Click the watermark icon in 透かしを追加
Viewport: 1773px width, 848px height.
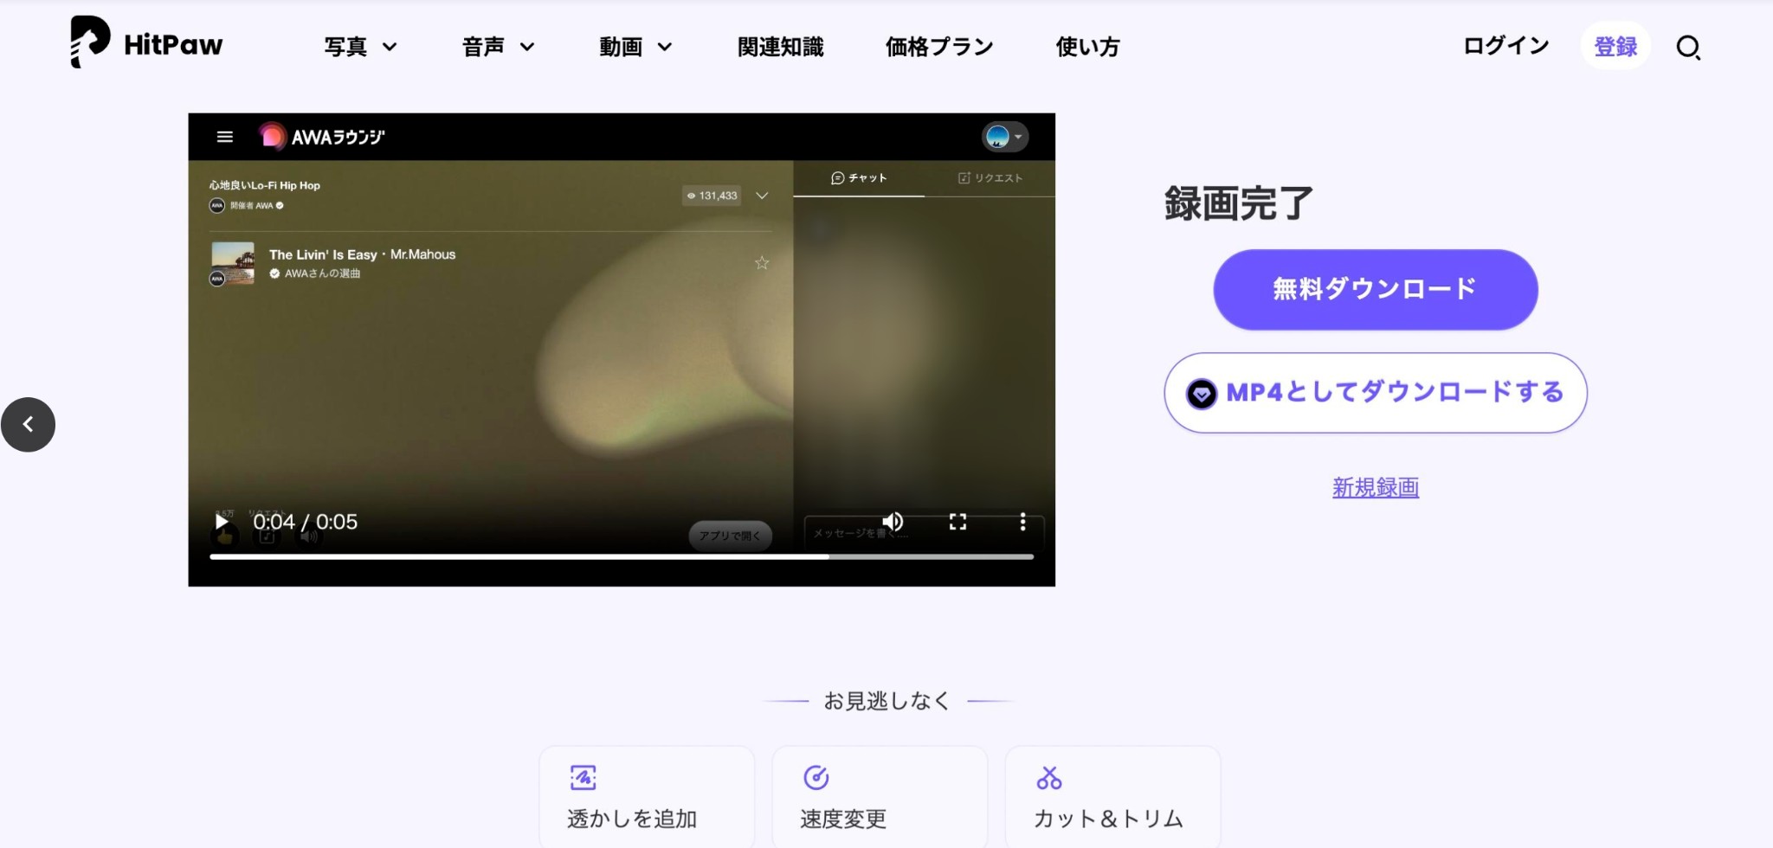tap(583, 777)
